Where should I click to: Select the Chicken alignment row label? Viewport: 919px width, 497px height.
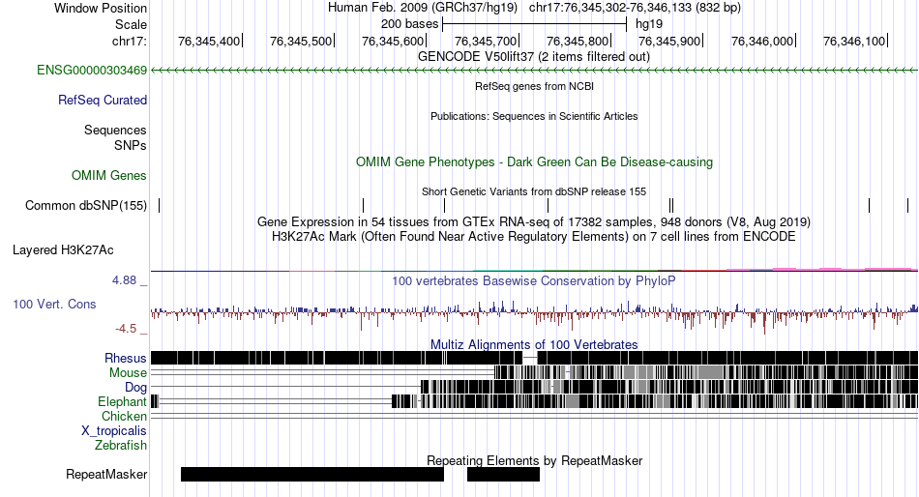click(124, 416)
